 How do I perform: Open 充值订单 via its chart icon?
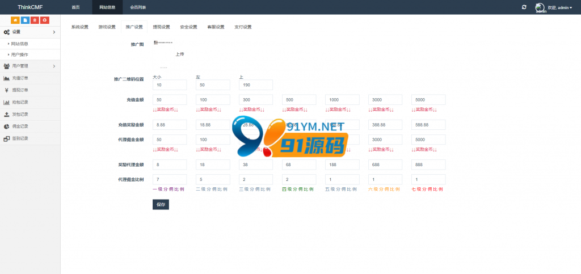[x=7, y=78]
